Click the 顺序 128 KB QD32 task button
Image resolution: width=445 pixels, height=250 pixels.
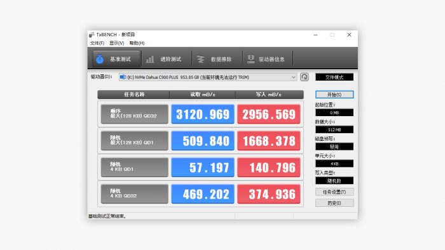(x=135, y=114)
